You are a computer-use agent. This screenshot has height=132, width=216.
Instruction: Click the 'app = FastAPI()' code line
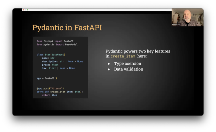(47, 78)
